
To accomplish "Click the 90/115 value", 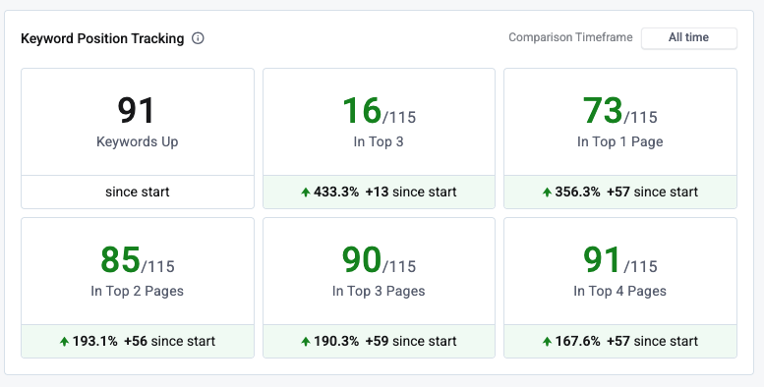I will pyautogui.click(x=379, y=260).
